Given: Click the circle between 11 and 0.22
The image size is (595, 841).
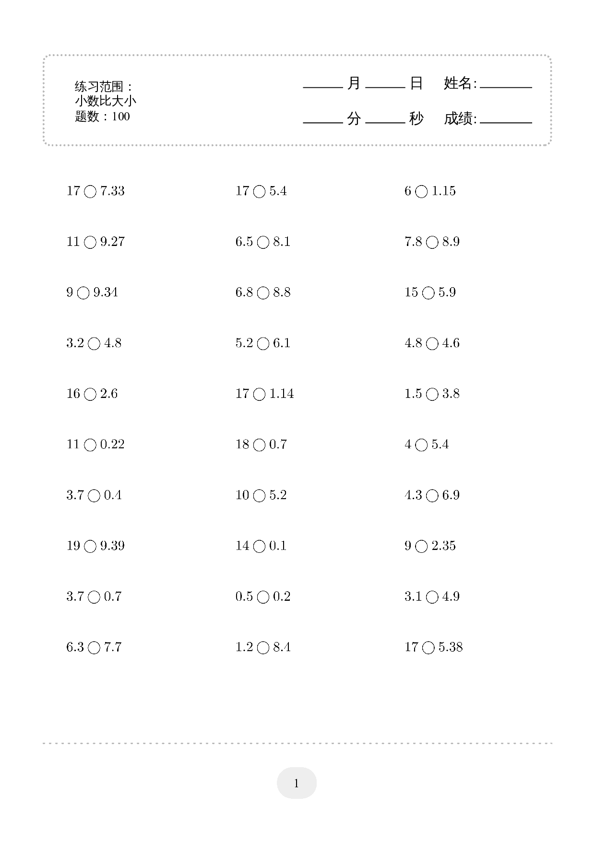Looking at the screenshot, I should (90, 445).
